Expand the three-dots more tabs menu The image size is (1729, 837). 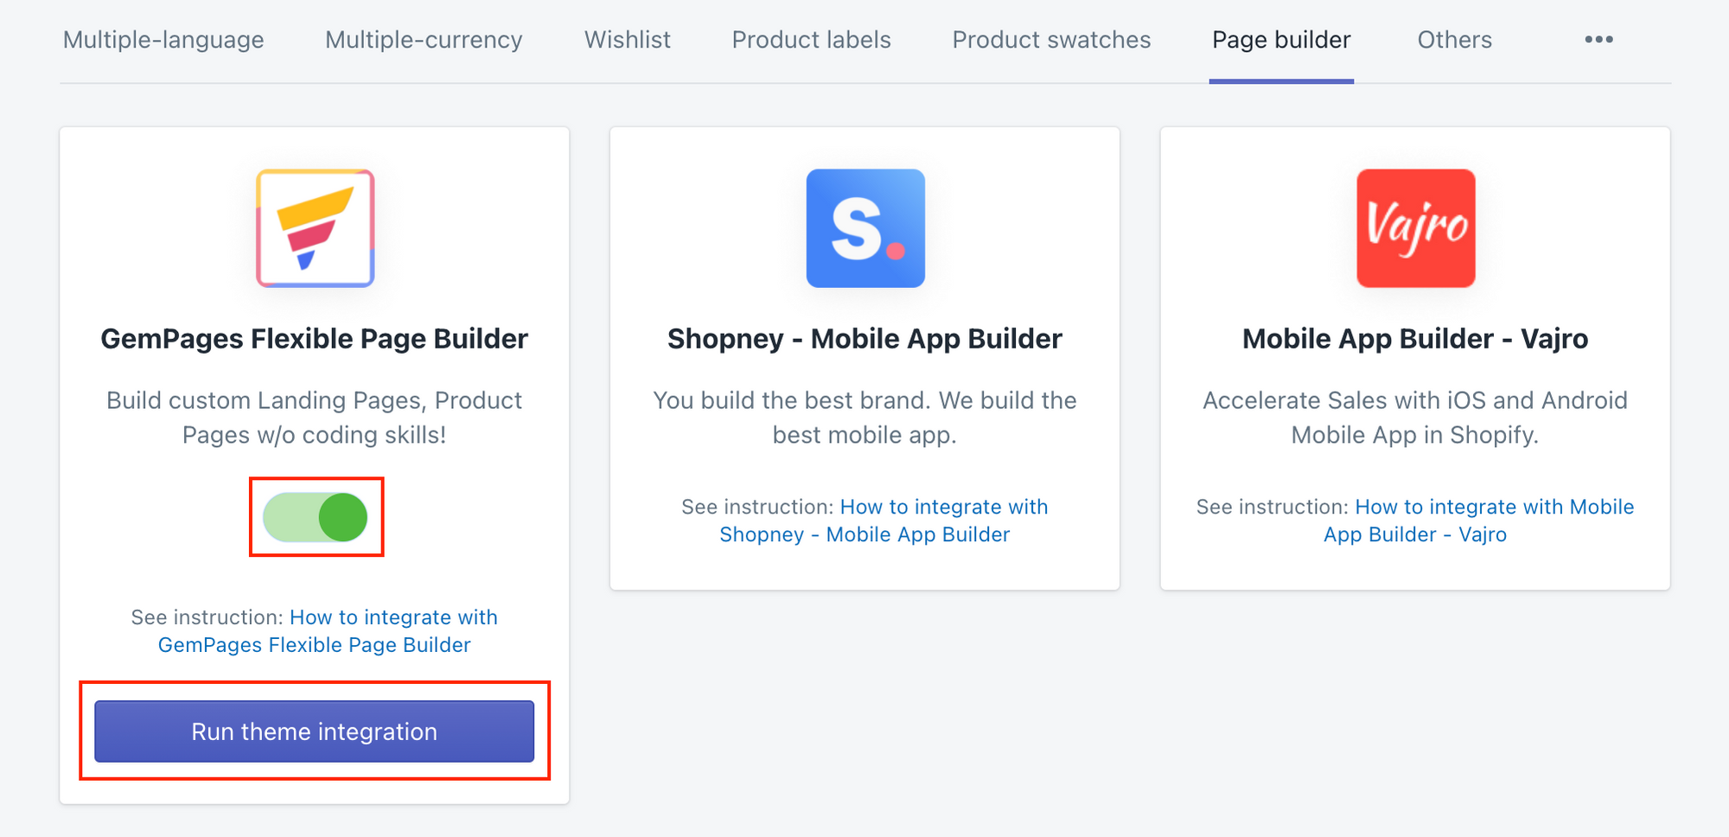[1598, 40]
